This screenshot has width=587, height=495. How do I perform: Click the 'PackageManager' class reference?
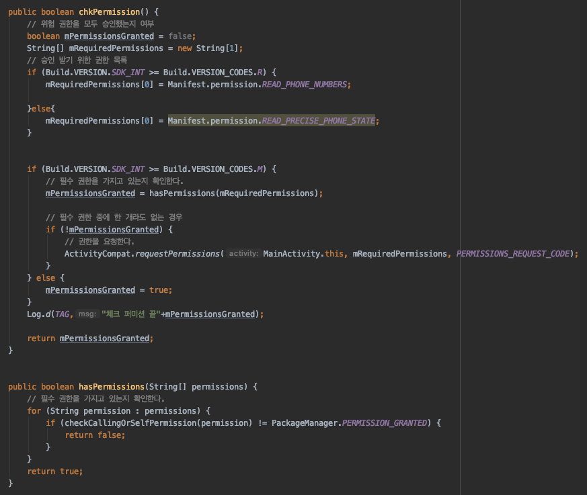pyautogui.click(x=305, y=423)
